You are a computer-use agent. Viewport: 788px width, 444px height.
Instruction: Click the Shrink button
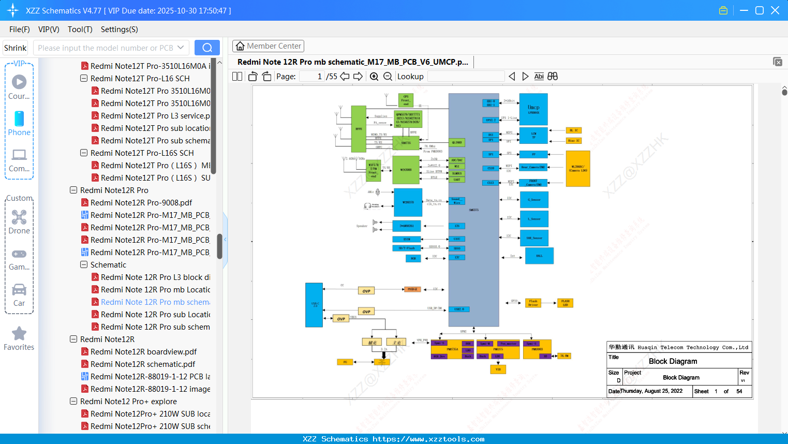click(x=15, y=48)
